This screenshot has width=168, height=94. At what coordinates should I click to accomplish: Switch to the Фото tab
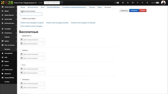(x=43, y=7)
